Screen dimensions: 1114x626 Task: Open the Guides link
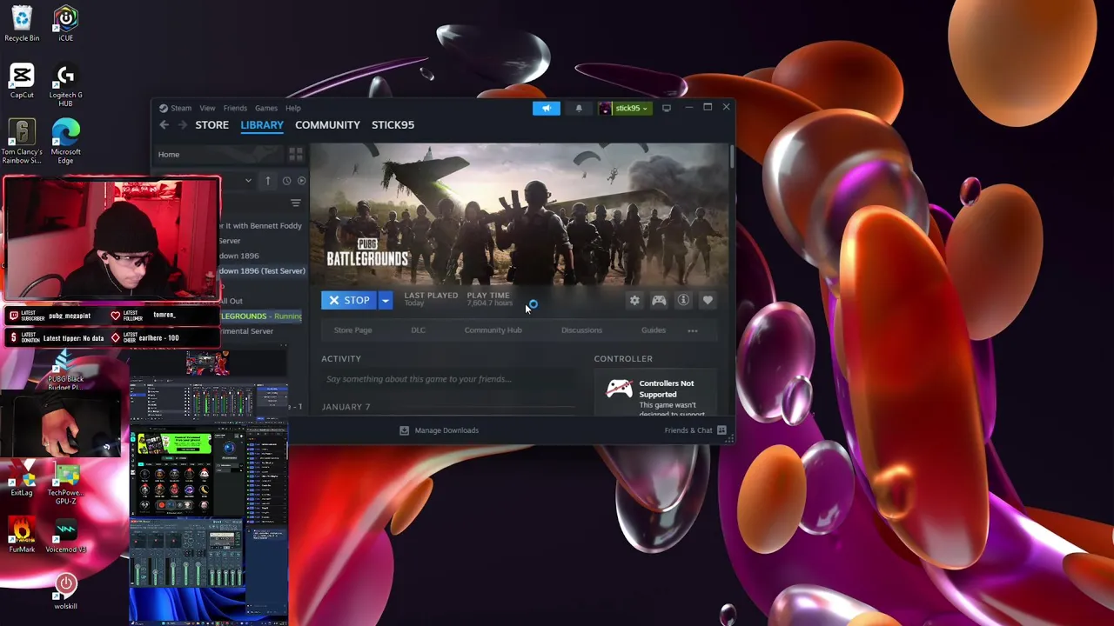click(x=653, y=330)
